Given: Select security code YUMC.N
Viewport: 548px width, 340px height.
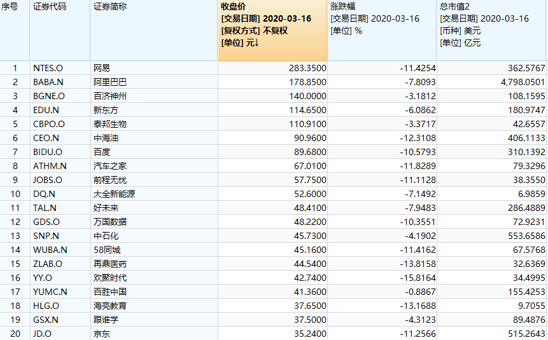Looking at the screenshot, I should pyautogui.click(x=50, y=292).
